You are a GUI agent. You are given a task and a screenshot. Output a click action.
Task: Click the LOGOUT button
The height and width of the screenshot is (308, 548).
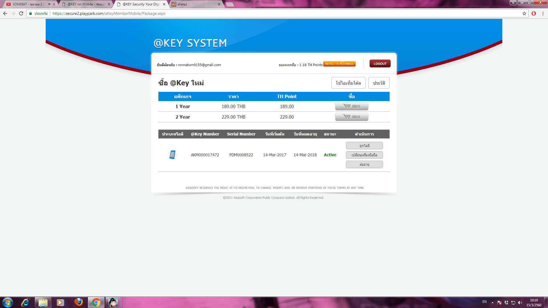[x=380, y=64]
